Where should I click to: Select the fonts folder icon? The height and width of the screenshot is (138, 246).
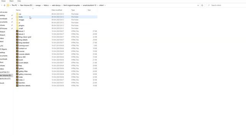click(x=17, y=17)
